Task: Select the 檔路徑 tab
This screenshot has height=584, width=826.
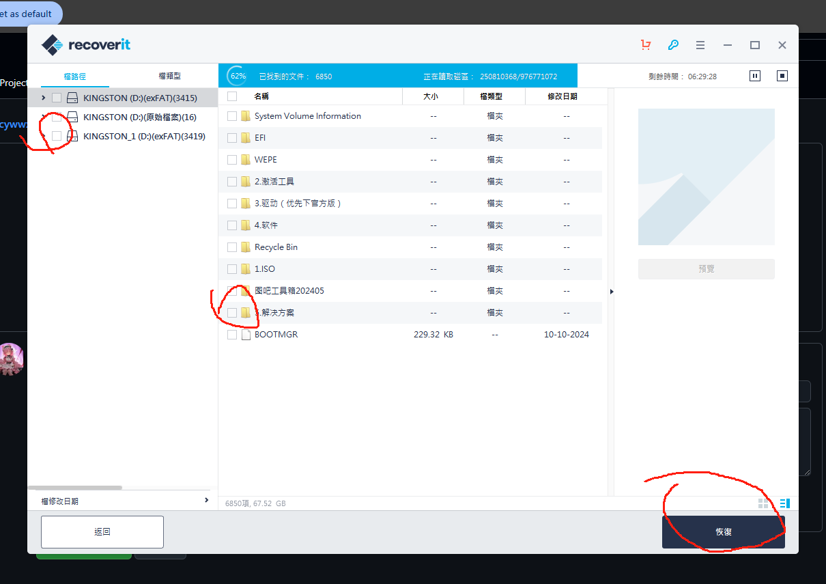Action: click(x=75, y=77)
